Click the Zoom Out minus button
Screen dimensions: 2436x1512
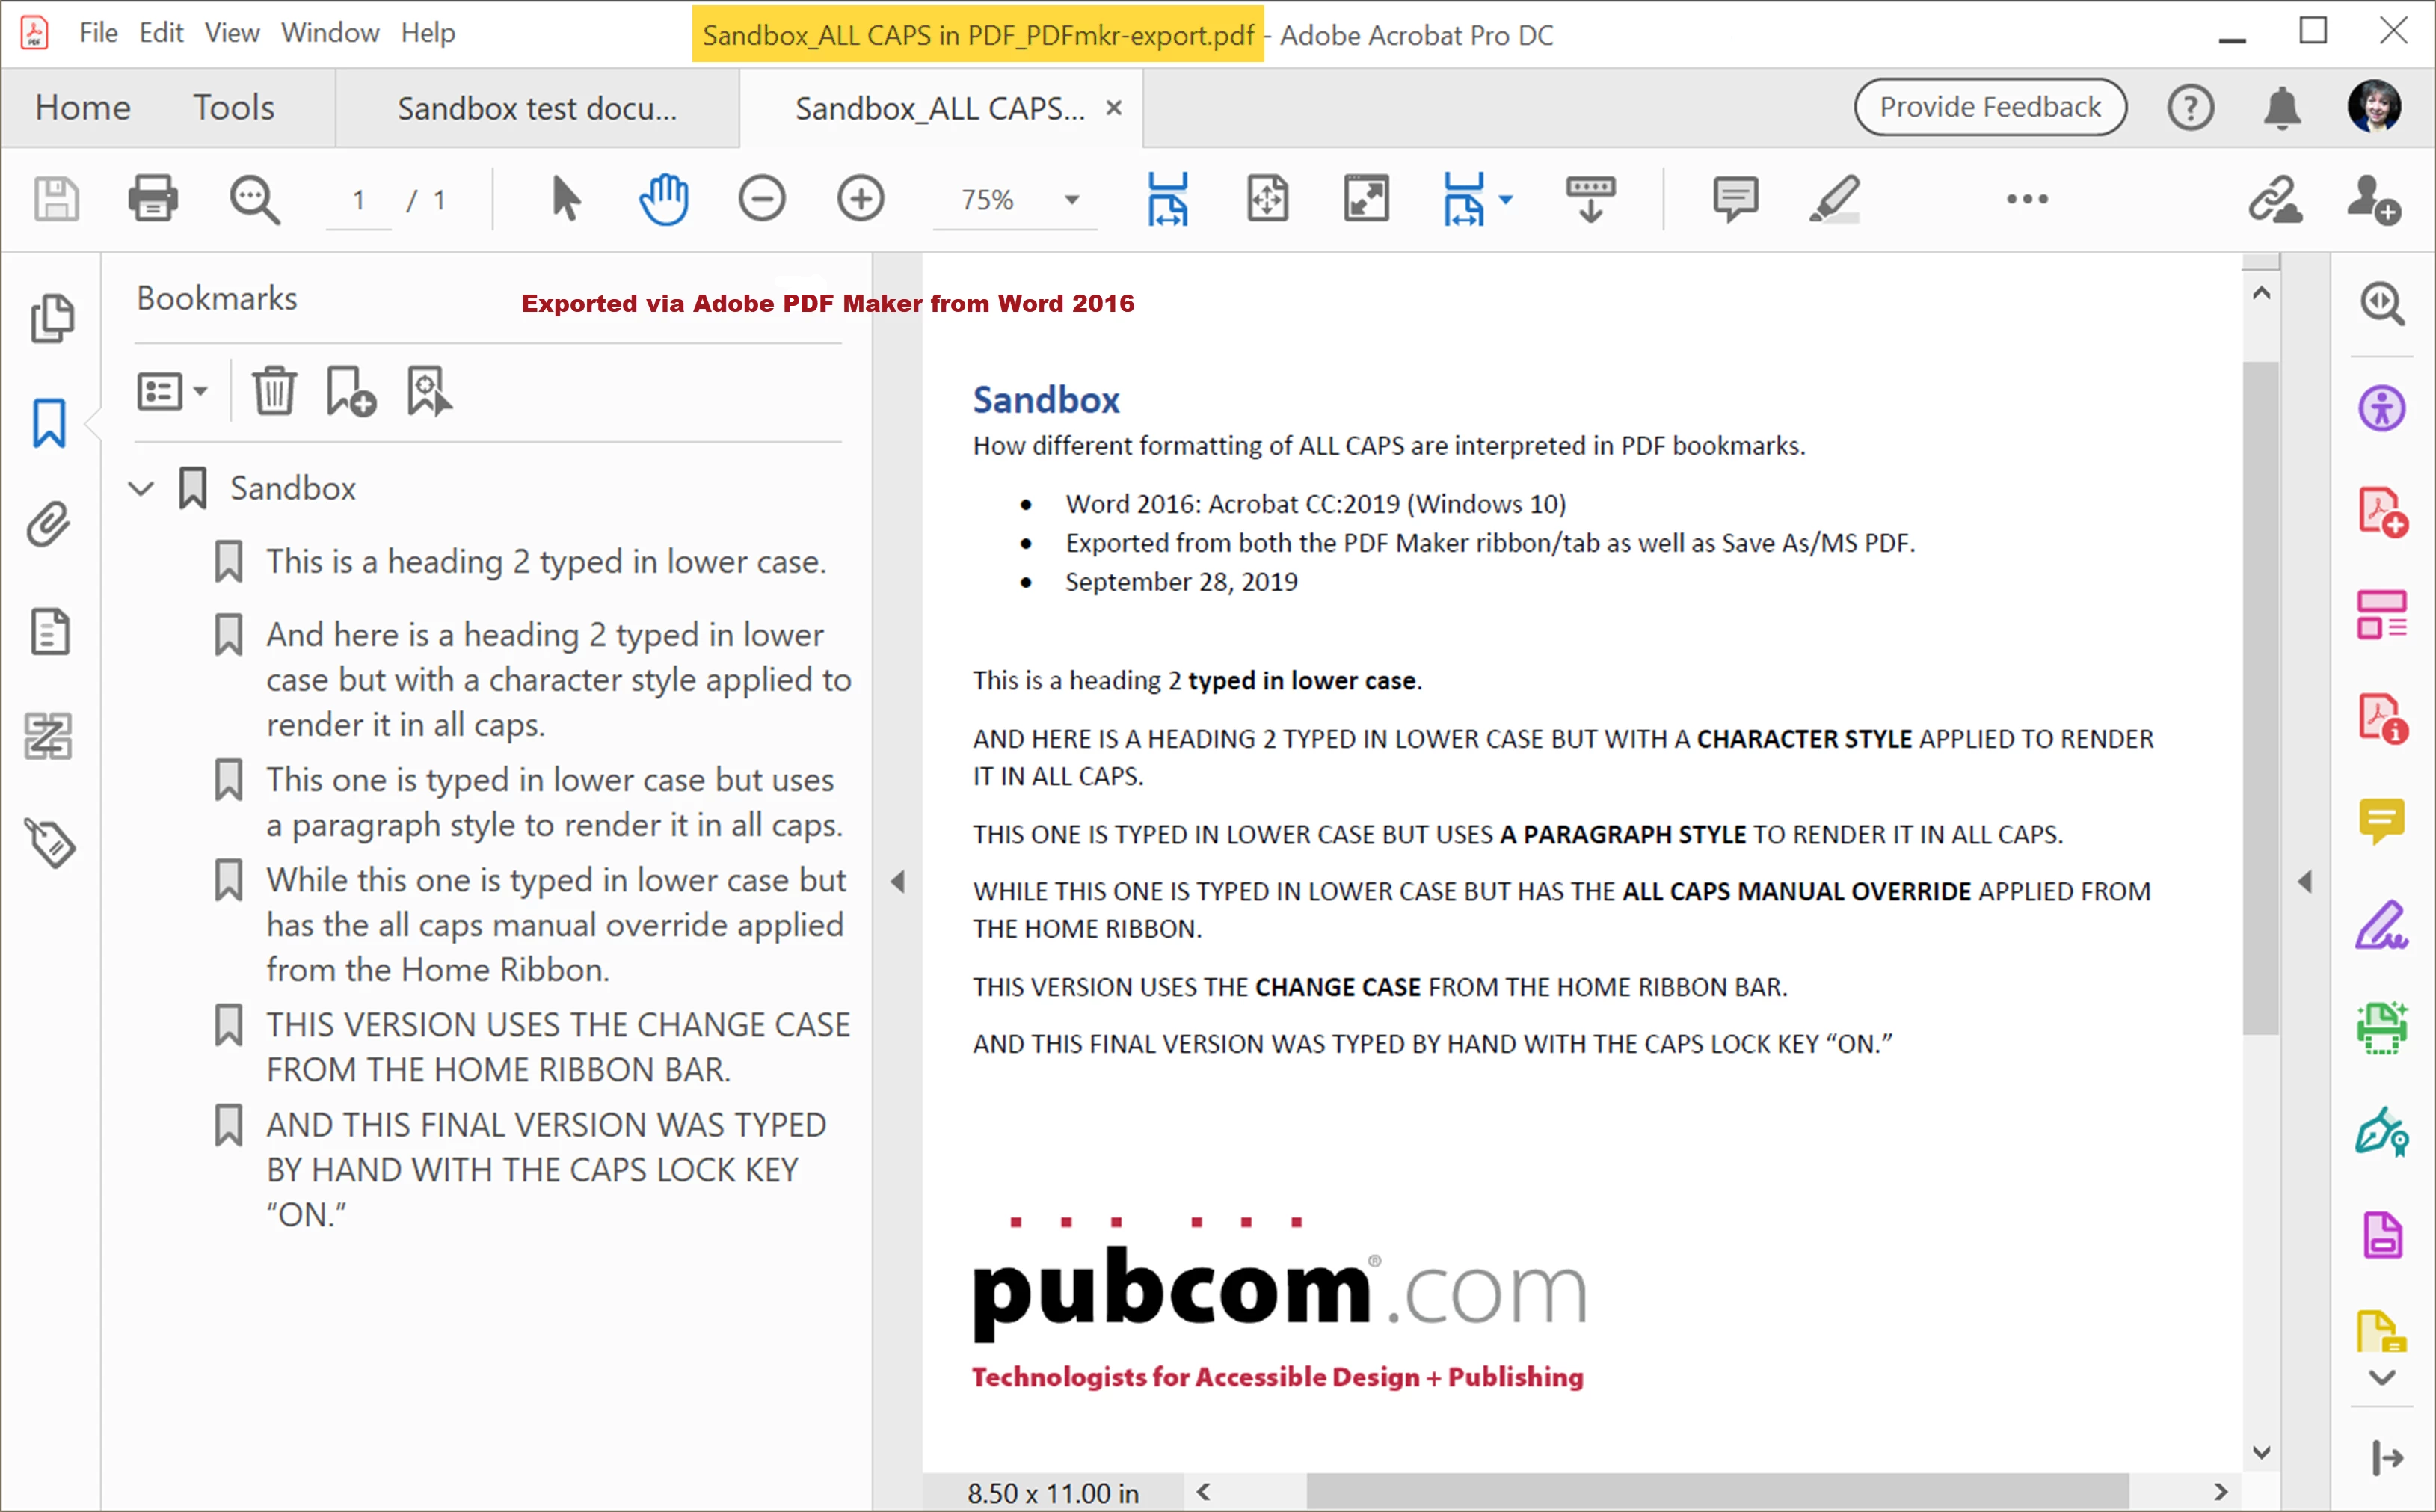pos(762,198)
